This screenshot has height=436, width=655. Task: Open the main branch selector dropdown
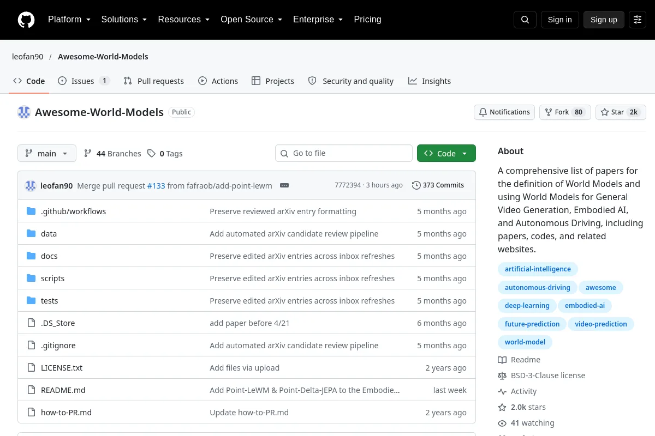coord(47,154)
